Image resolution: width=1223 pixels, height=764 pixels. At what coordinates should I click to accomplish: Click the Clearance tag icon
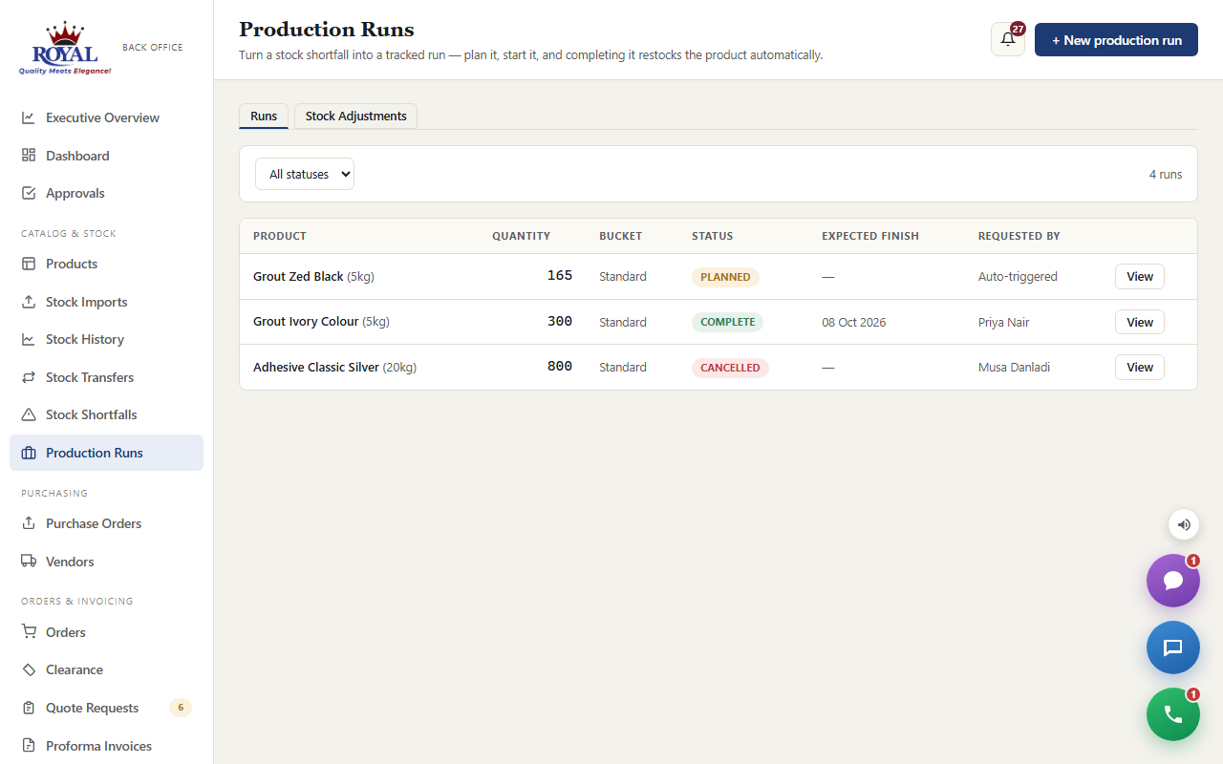29,669
